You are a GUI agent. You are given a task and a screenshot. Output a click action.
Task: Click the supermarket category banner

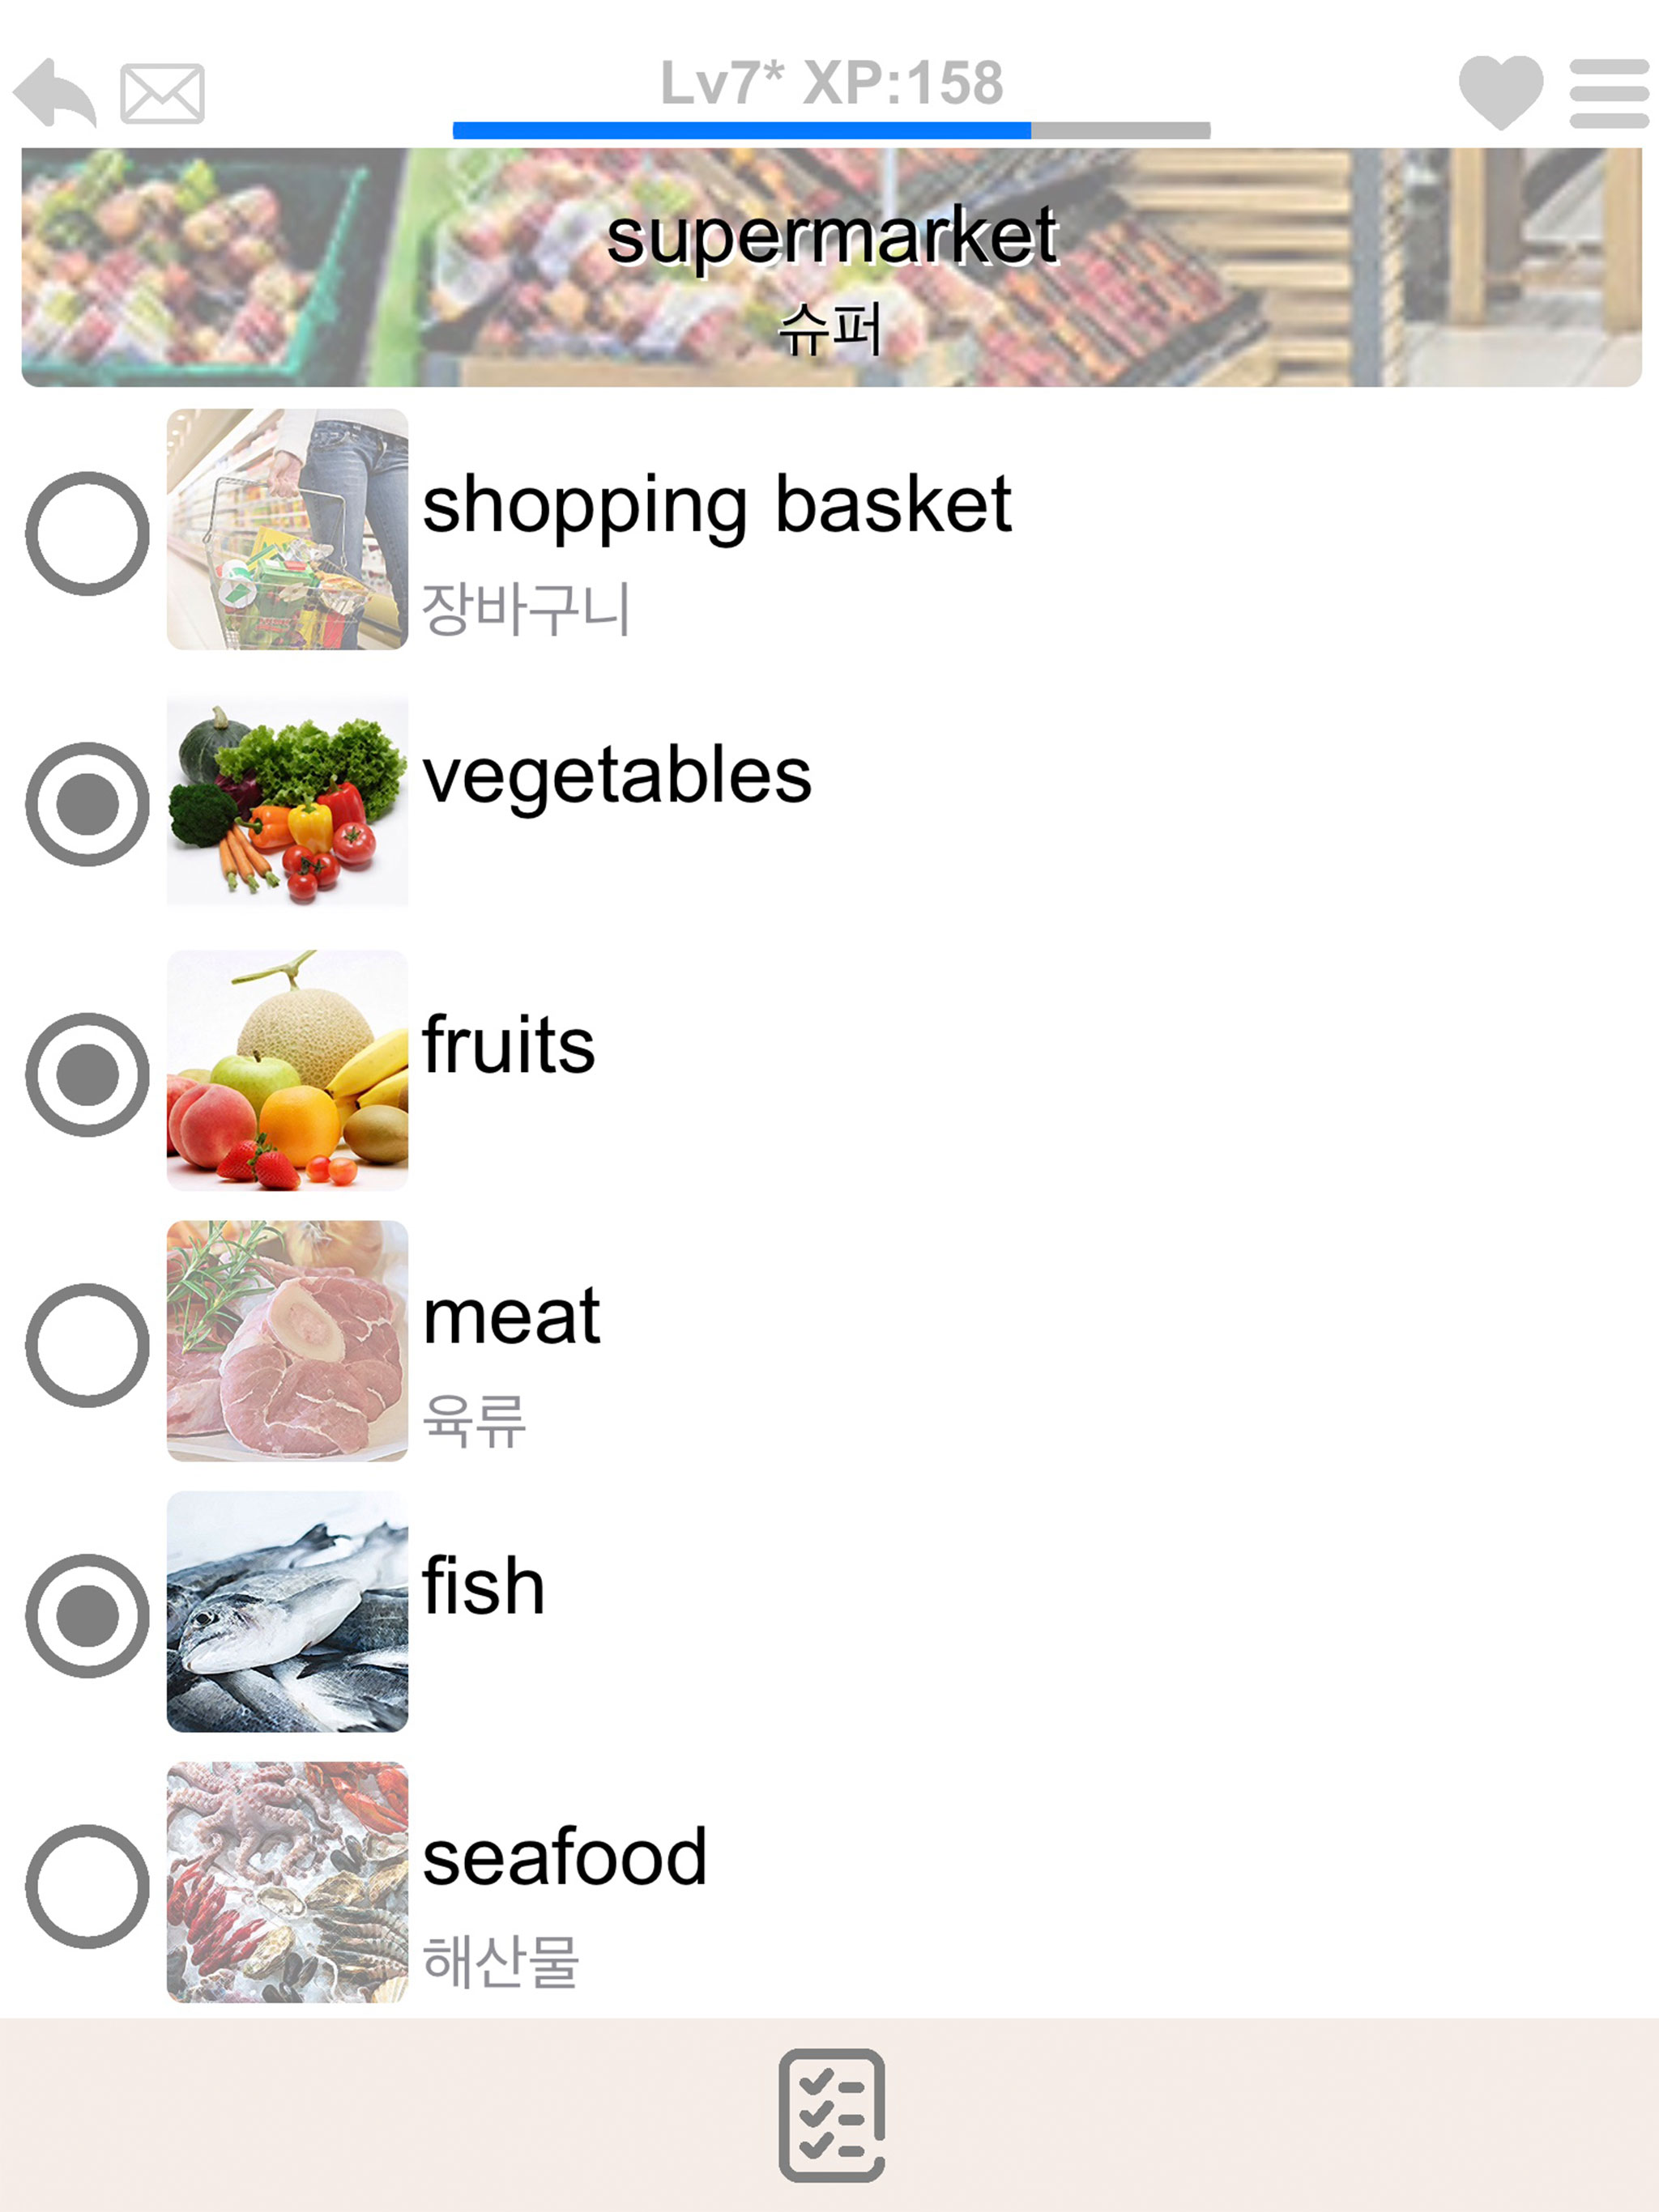tap(830, 267)
